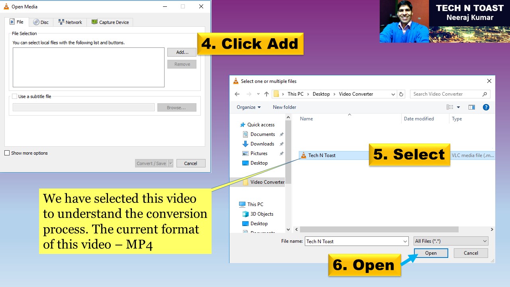Switch to the Disc tab
The height and width of the screenshot is (287, 510).
(x=41, y=22)
